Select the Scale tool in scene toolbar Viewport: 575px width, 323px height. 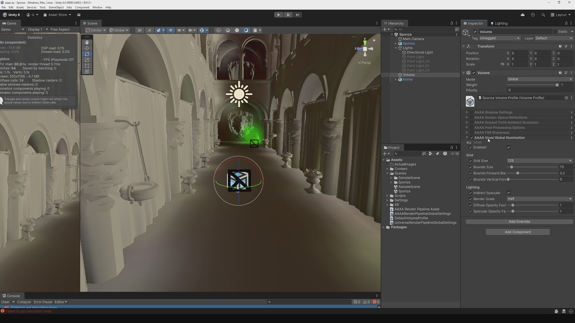[x=87, y=60]
